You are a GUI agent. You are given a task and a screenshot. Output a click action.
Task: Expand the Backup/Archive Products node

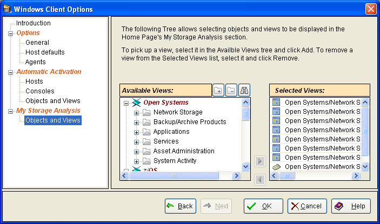coord(136,123)
